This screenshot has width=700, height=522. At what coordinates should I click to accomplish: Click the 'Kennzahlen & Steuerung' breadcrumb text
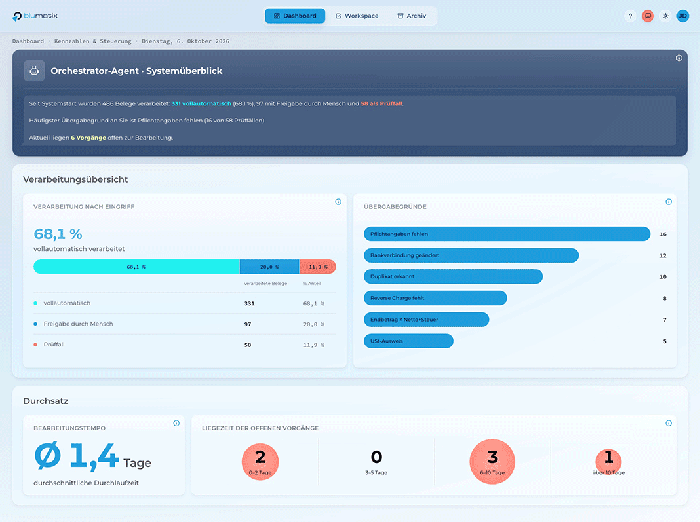point(93,41)
